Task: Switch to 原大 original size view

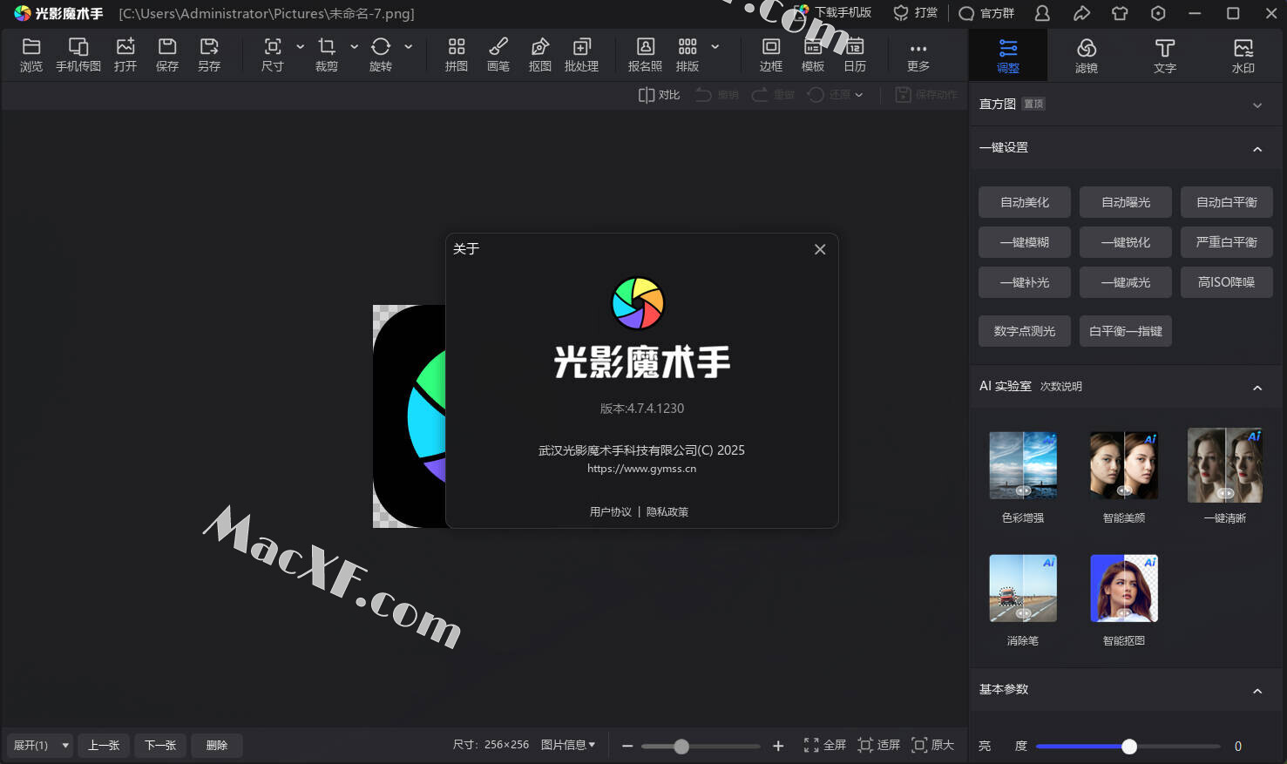Action: point(932,745)
